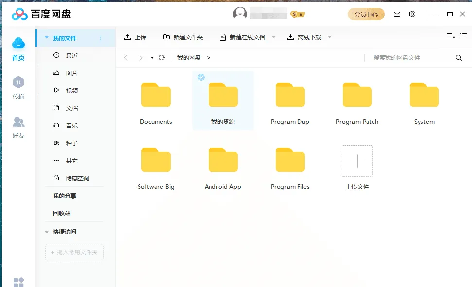Collapse the 快捷访问 section
Viewport: 472px width, 287px height.
(x=46, y=232)
